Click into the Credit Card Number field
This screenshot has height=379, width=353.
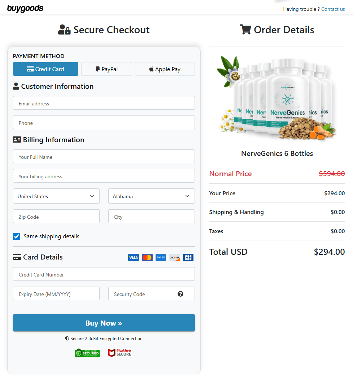coord(104,274)
